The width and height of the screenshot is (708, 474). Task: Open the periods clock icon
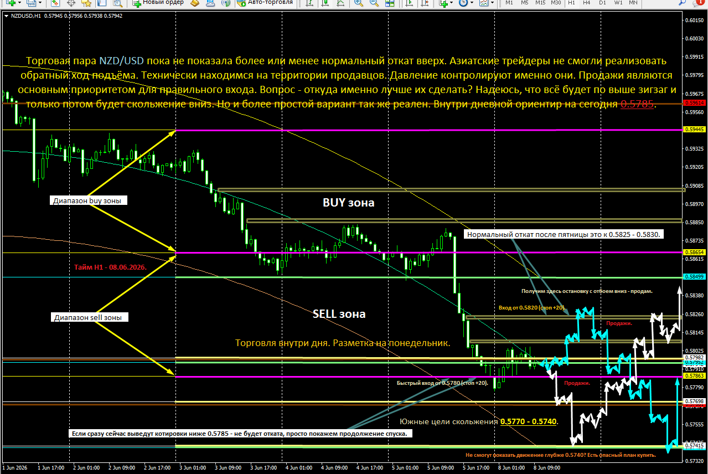463,3
